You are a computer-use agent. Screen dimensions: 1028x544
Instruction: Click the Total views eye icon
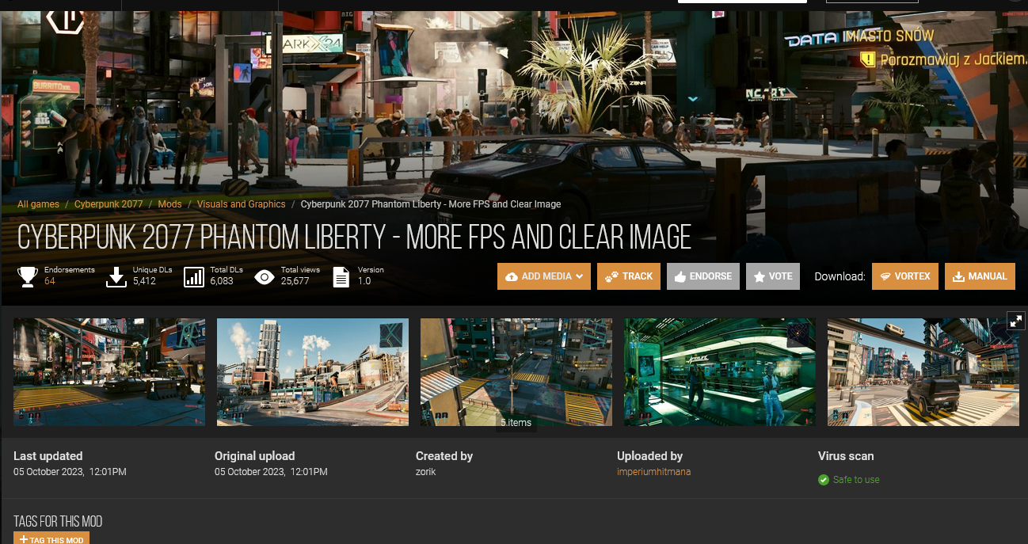pos(265,276)
